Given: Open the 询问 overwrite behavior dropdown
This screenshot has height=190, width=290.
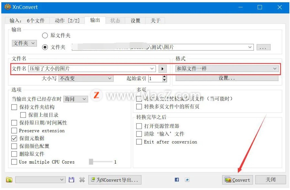Looking at the screenshot, I should (x=75, y=99).
